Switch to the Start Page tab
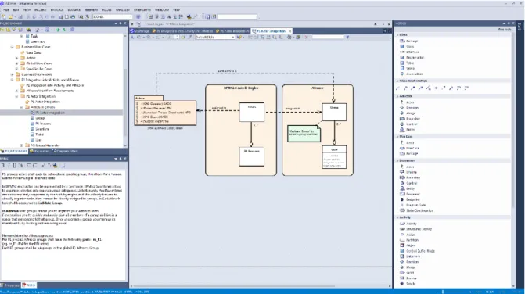The height and width of the screenshot is (294, 525). 140,31
